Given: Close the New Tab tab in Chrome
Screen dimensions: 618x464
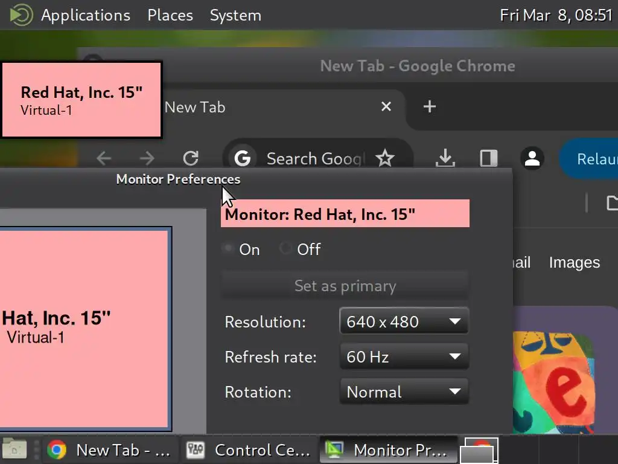Looking at the screenshot, I should tap(386, 106).
